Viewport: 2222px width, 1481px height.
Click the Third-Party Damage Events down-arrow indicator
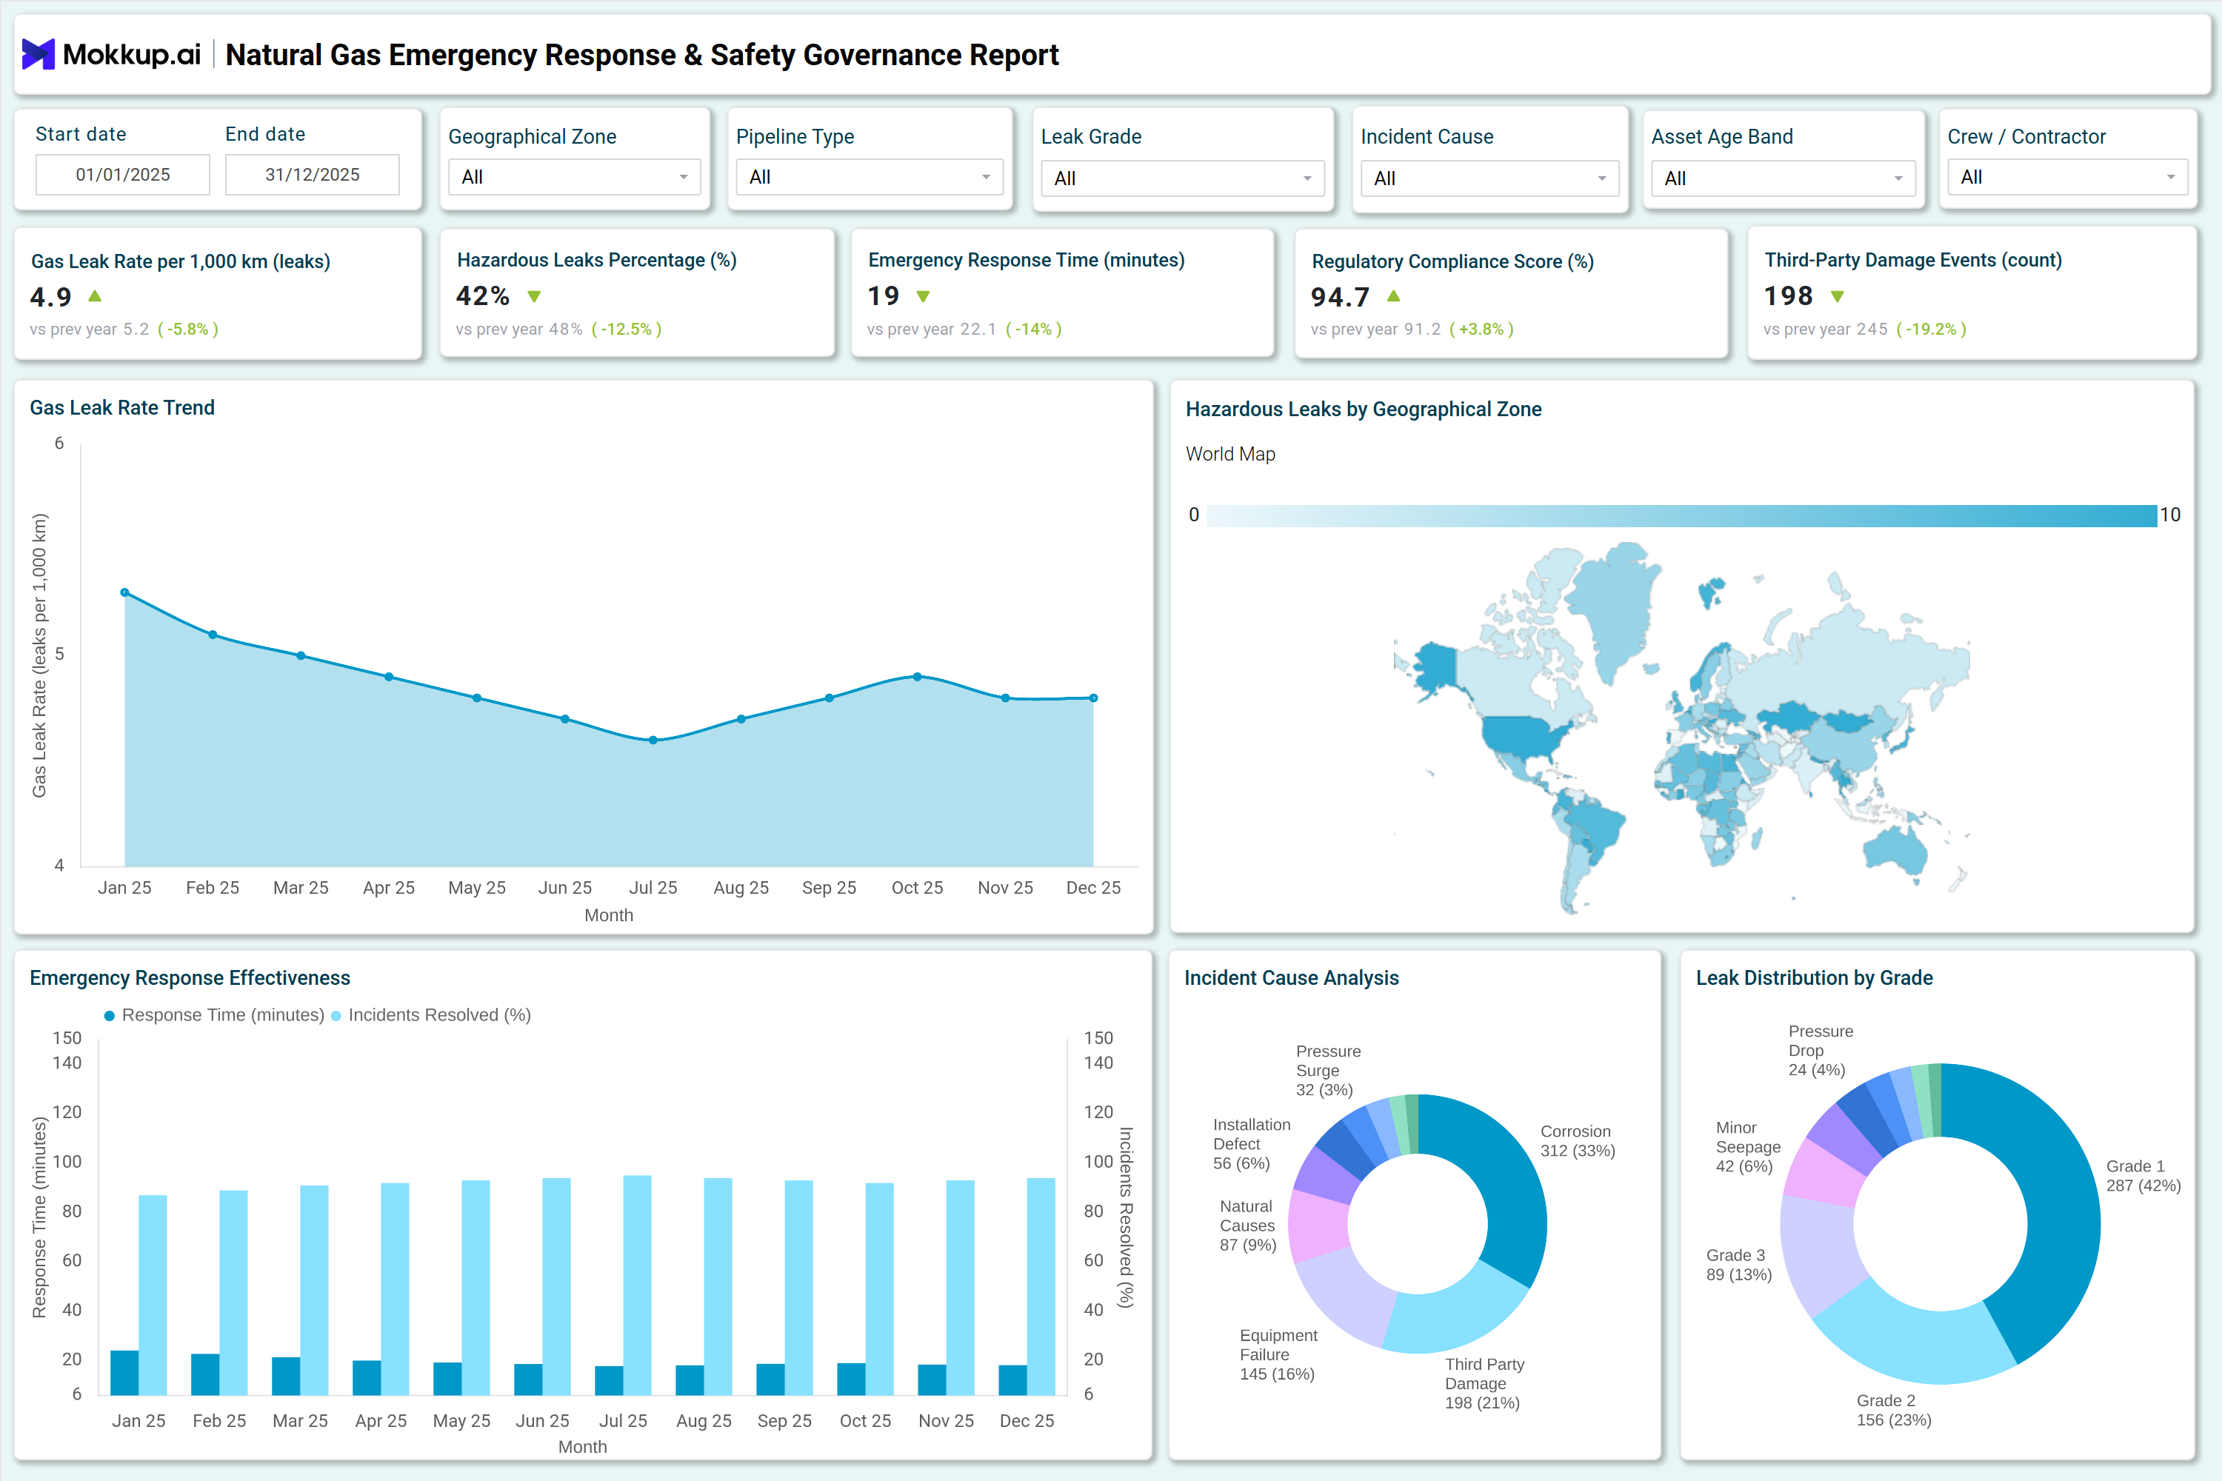pos(1838,297)
